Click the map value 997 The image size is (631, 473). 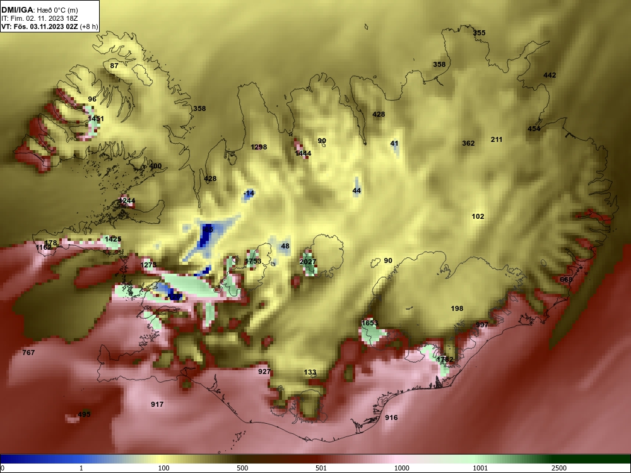click(x=482, y=325)
